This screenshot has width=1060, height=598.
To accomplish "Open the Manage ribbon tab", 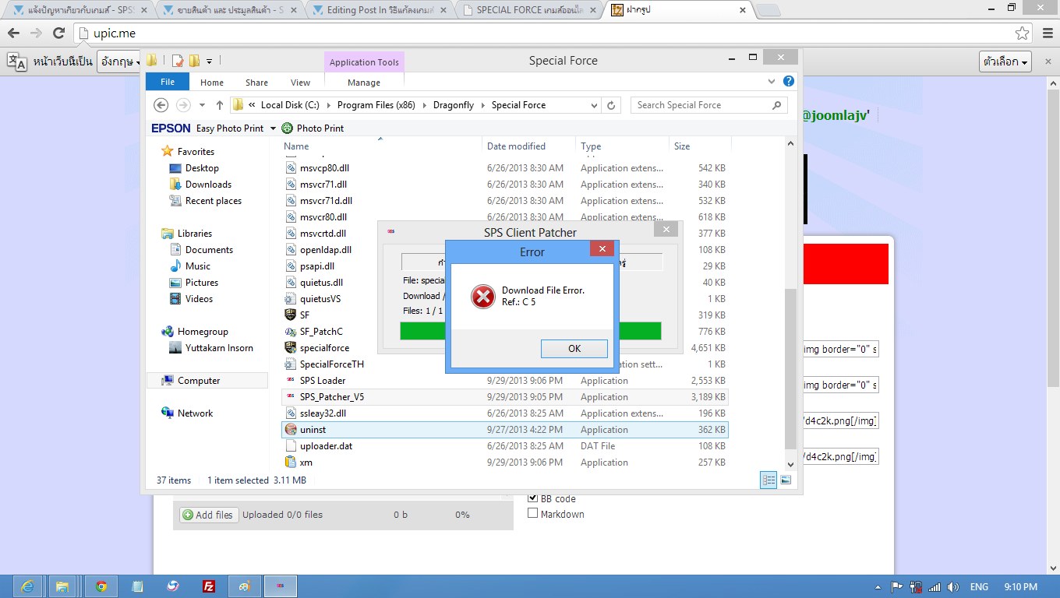I will [x=364, y=83].
